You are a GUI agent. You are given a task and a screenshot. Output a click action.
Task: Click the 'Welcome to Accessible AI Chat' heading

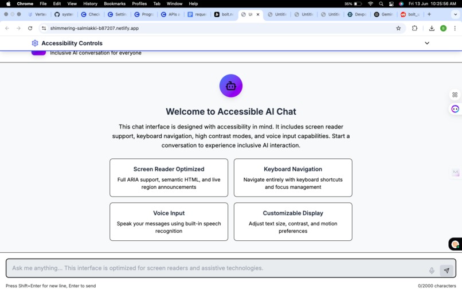tap(230, 111)
